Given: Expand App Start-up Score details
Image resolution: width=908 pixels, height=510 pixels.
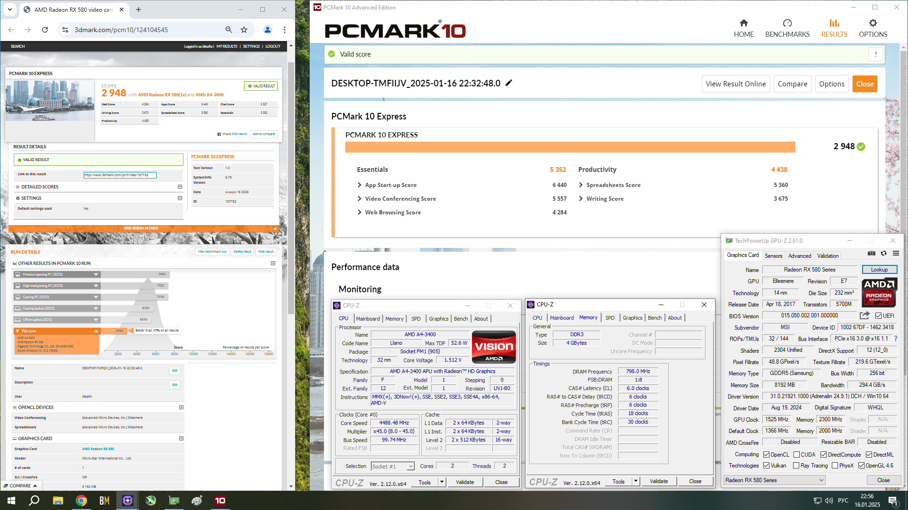Looking at the screenshot, I should click(x=359, y=185).
